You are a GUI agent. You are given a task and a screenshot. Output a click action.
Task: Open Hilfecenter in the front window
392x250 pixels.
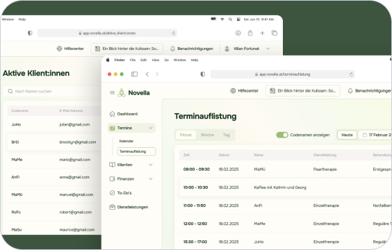point(244,91)
